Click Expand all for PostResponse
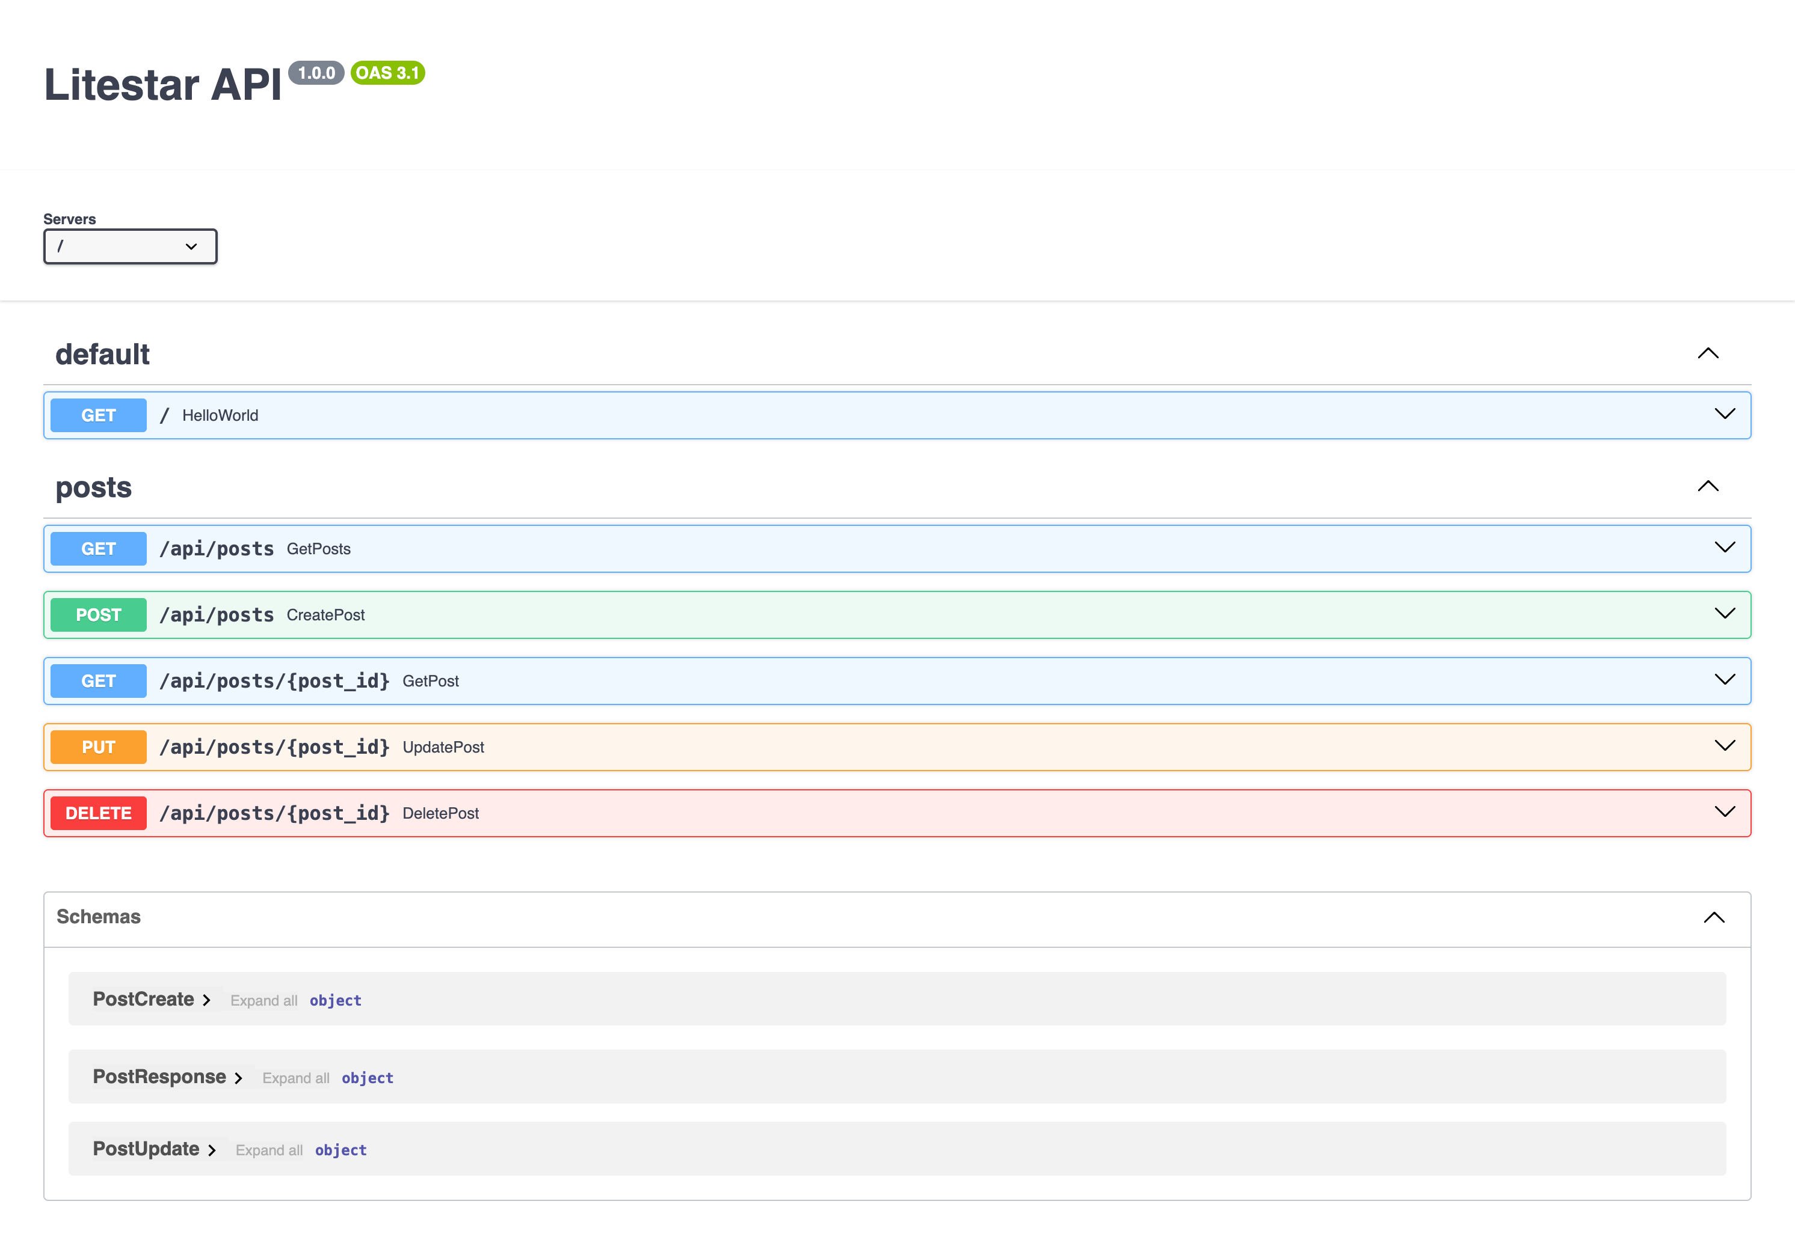Screen dimensions: 1795x1237 (295, 1078)
